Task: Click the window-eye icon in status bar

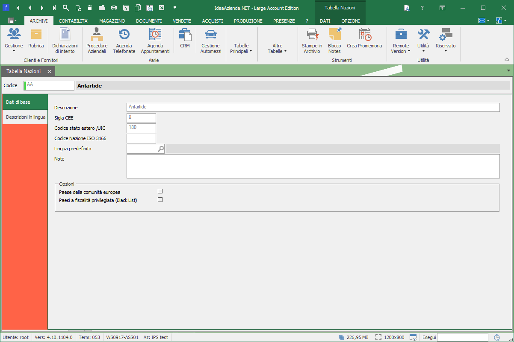Action: (x=413, y=337)
